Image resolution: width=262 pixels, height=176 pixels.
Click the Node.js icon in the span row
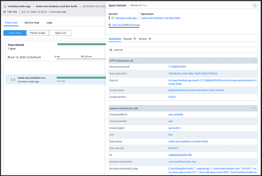click(15, 79)
